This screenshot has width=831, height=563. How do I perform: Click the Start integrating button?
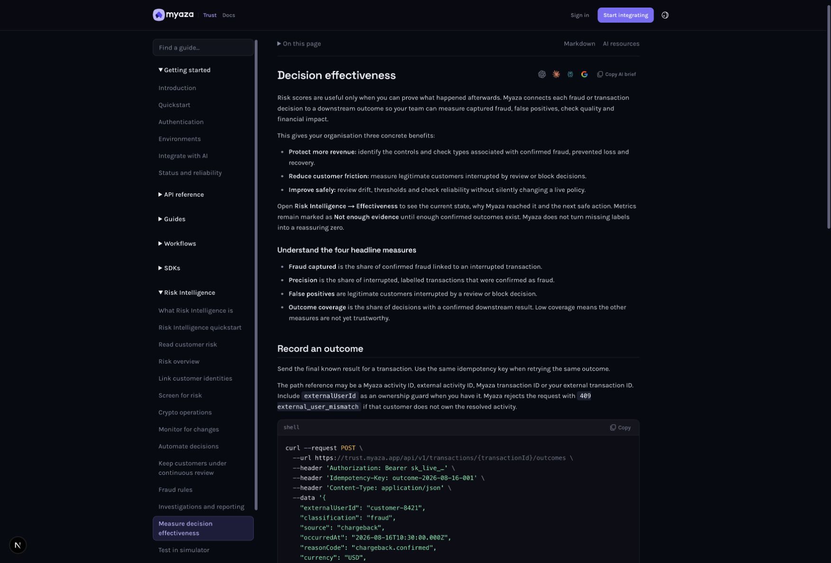pyautogui.click(x=625, y=15)
